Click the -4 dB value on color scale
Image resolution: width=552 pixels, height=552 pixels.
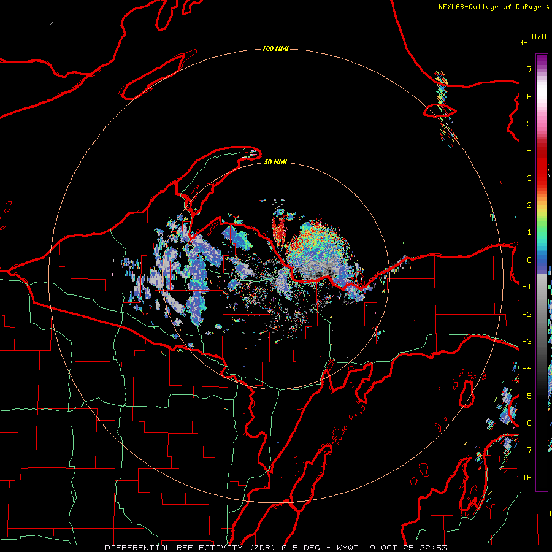click(x=527, y=369)
